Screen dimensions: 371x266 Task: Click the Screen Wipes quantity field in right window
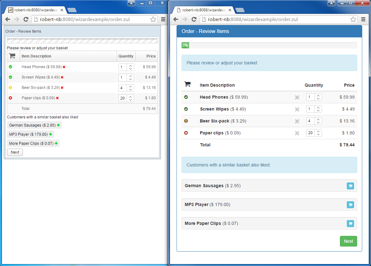click(x=310, y=109)
